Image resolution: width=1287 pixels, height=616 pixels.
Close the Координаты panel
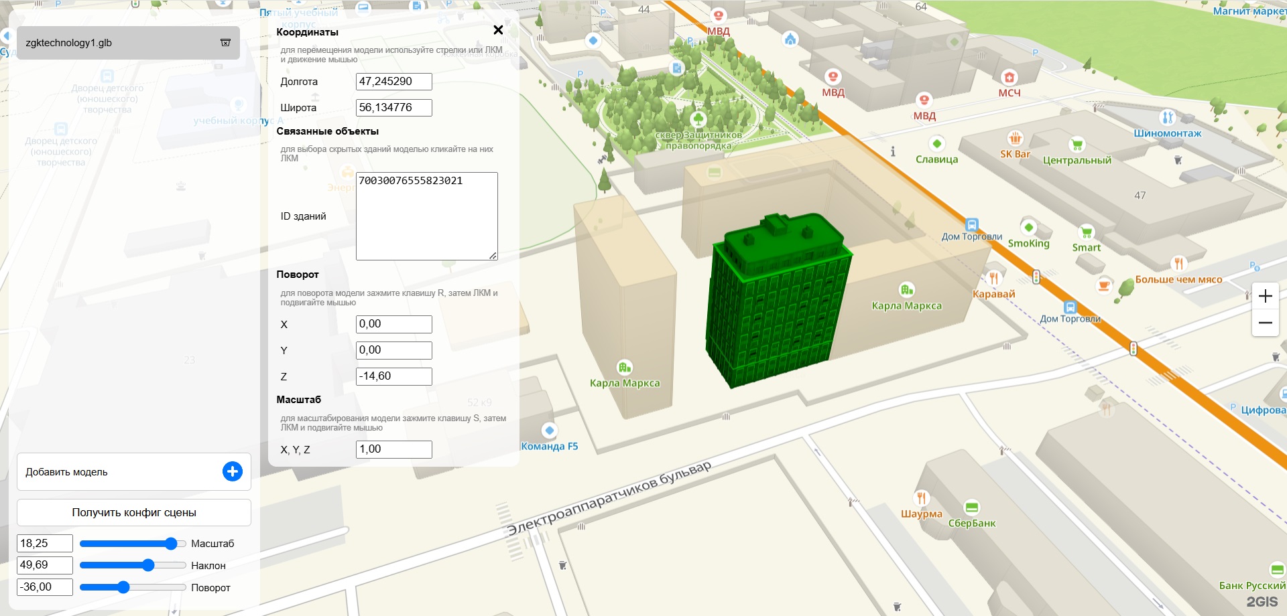[498, 30]
